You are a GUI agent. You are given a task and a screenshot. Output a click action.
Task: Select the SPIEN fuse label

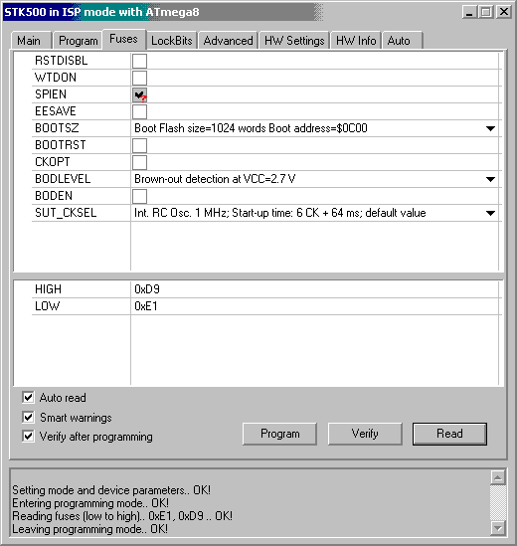[51, 94]
